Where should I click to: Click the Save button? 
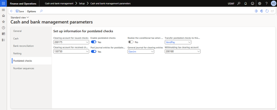pos(20,11)
